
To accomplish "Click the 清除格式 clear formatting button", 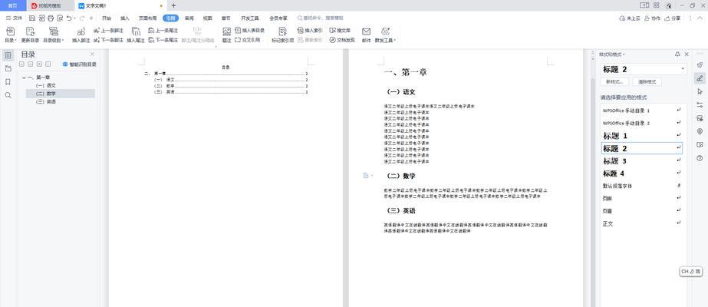I will 647,81.
